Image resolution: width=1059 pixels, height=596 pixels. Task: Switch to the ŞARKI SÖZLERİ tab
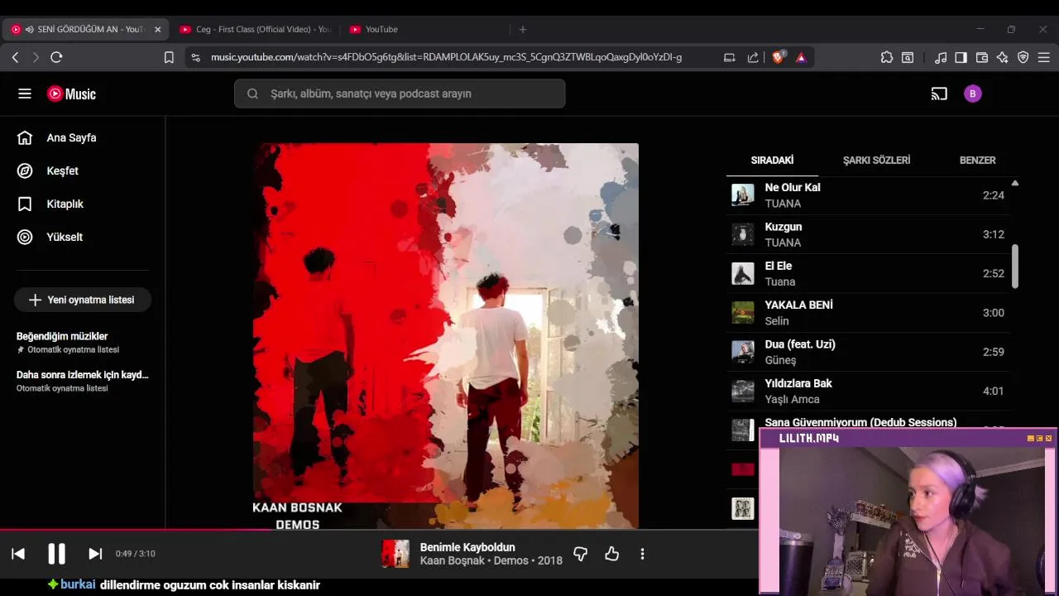tap(876, 160)
